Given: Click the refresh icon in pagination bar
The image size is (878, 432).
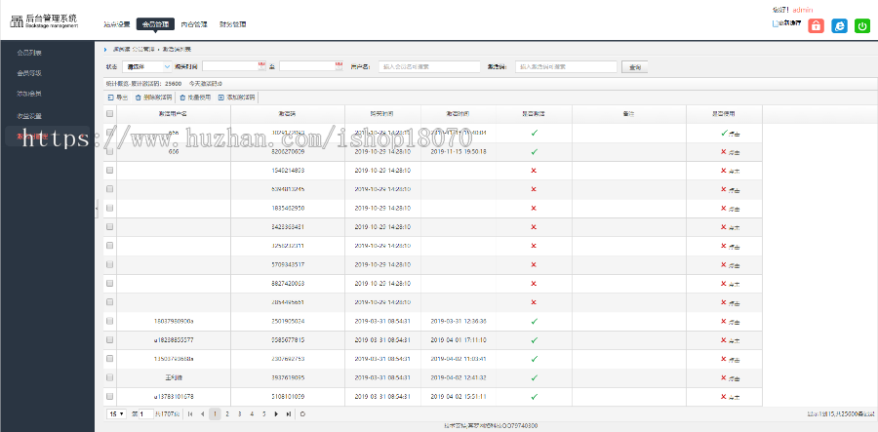Looking at the screenshot, I should tap(303, 414).
